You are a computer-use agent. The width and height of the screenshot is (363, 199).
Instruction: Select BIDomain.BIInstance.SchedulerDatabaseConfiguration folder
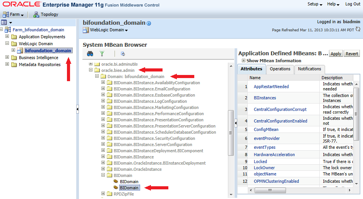165,132
